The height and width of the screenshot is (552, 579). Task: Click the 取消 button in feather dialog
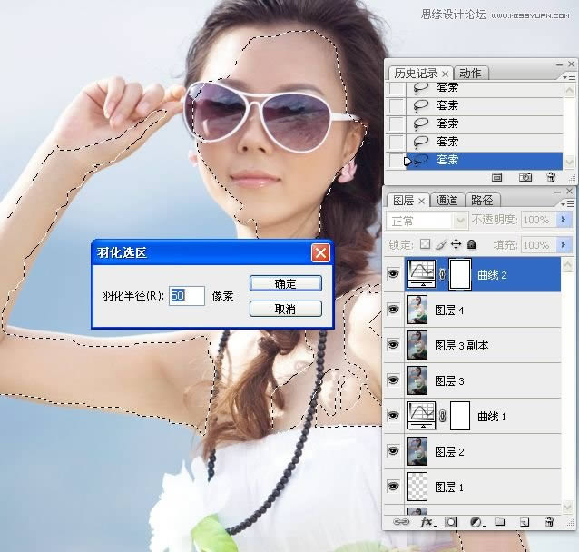pyautogui.click(x=285, y=310)
